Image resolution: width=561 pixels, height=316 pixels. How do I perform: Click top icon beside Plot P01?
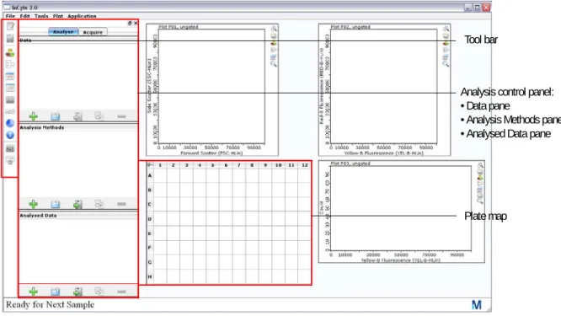click(x=274, y=29)
